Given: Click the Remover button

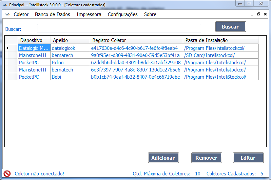Looking at the screenshot, I should [x=206, y=158].
